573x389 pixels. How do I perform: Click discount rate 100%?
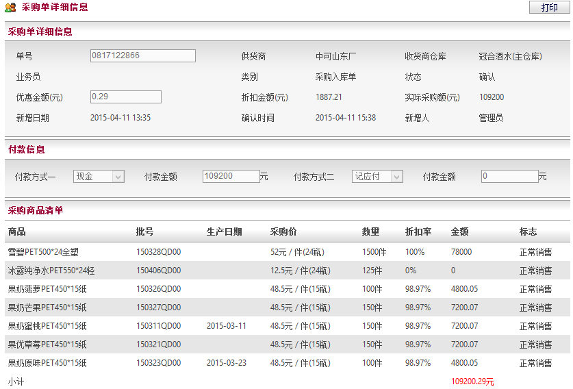415,252
